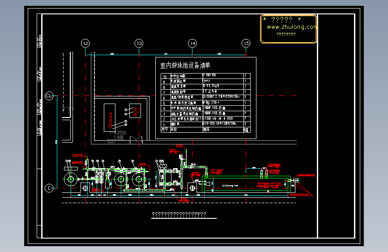The height and width of the screenshot is (252, 388).
Task: Click row number 9 in equipment table
Action: click(x=164, y=82)
